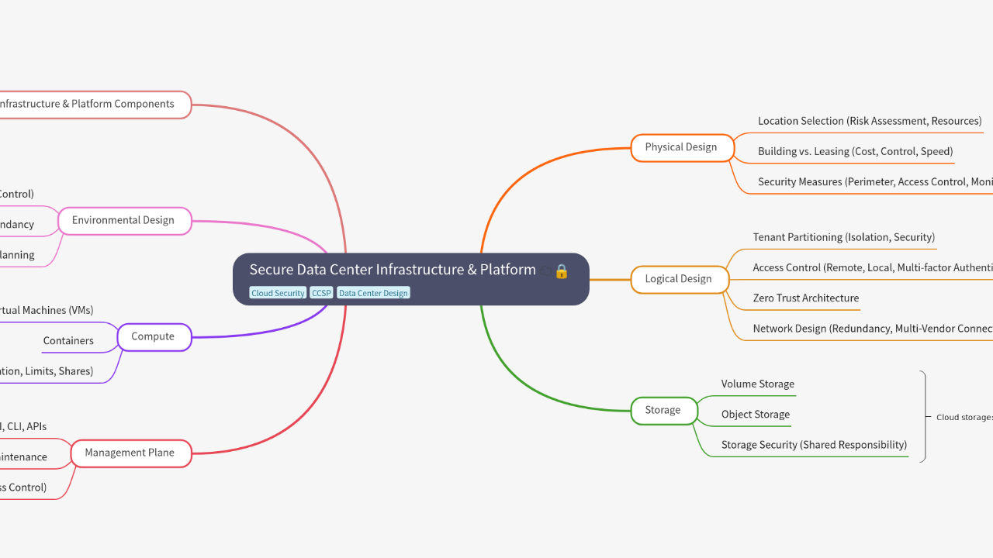The height and width of the screenshot is (558, 993).
Task: Click Access Control (Remote, Local...) subtopic
Action: pyautogui.click(x=873, y=267)
